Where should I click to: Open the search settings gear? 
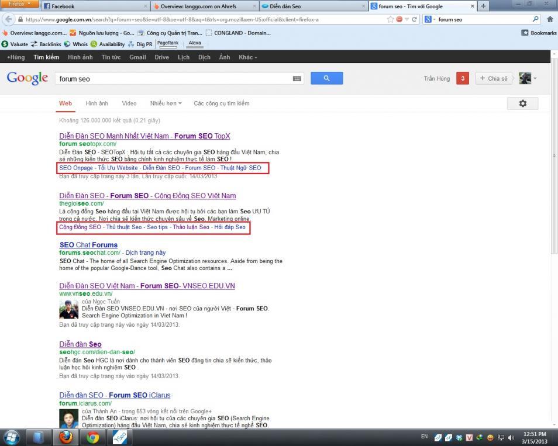point(522,103)
